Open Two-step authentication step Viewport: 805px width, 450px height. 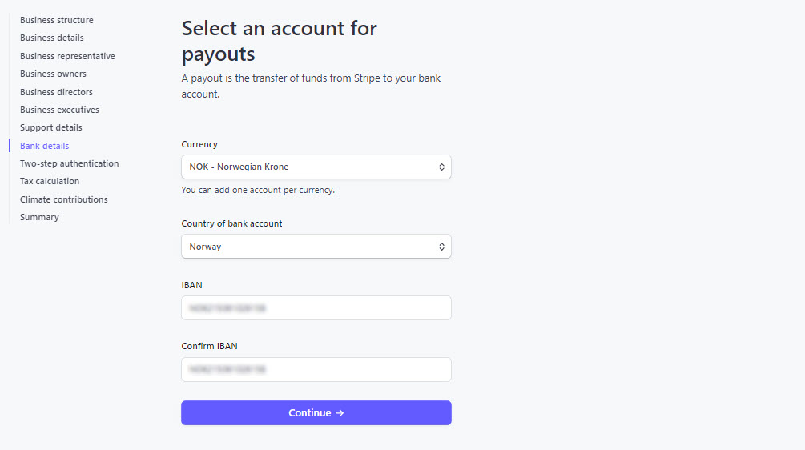[x=69, y=163]
